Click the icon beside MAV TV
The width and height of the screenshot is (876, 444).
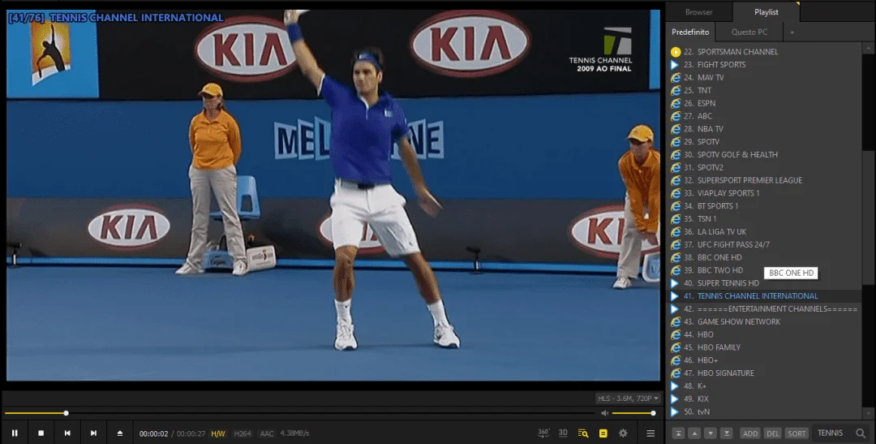[676, 77]
